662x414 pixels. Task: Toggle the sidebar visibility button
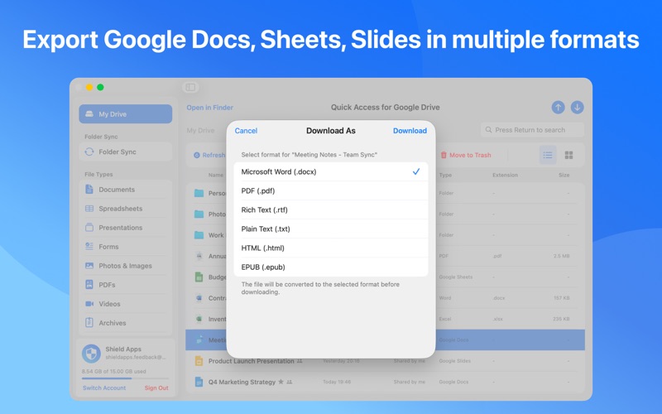click(190, 87)
